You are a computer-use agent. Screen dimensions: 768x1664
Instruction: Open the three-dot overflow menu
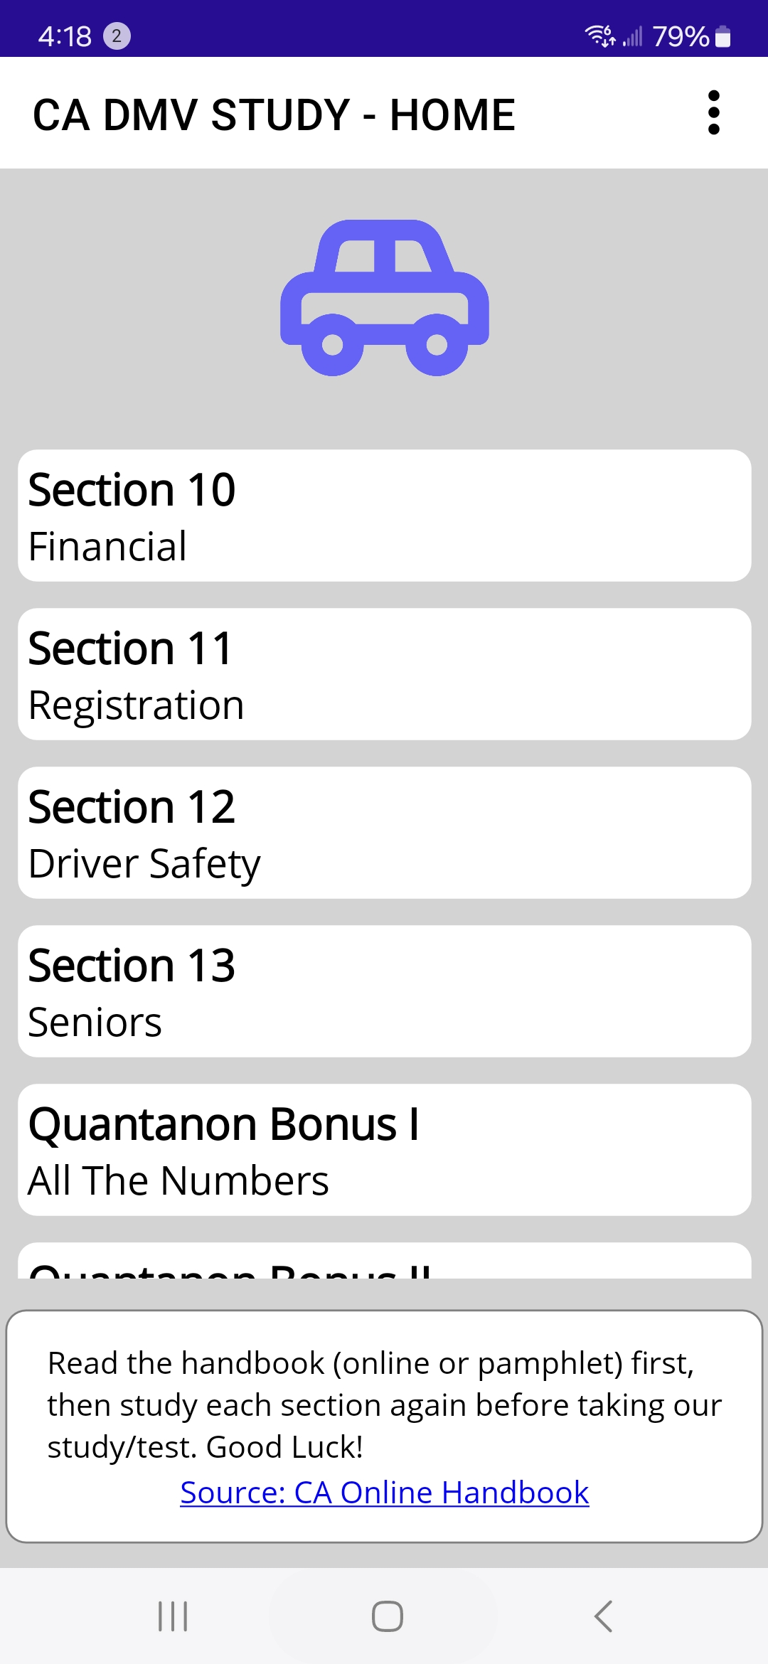(x=714, y=112)
